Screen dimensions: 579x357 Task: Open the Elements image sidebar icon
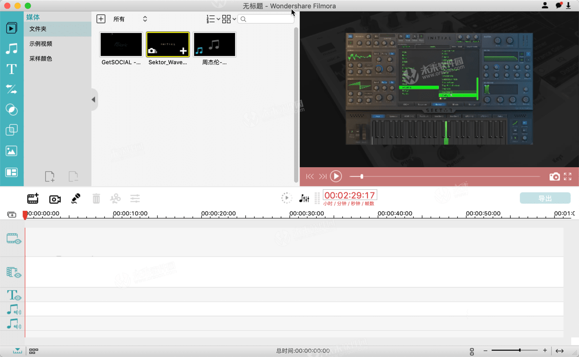[x=11, y=151]
